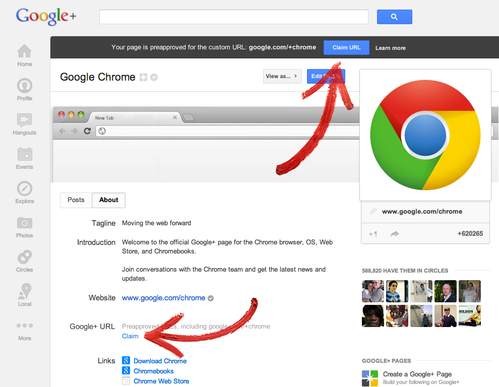Open the Learn more link

[x=390, y=48]
